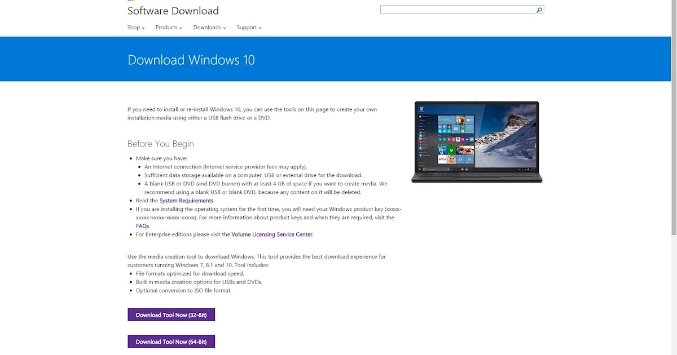Click 'Use the media creation tool' paragraph

tap(257, 260)
